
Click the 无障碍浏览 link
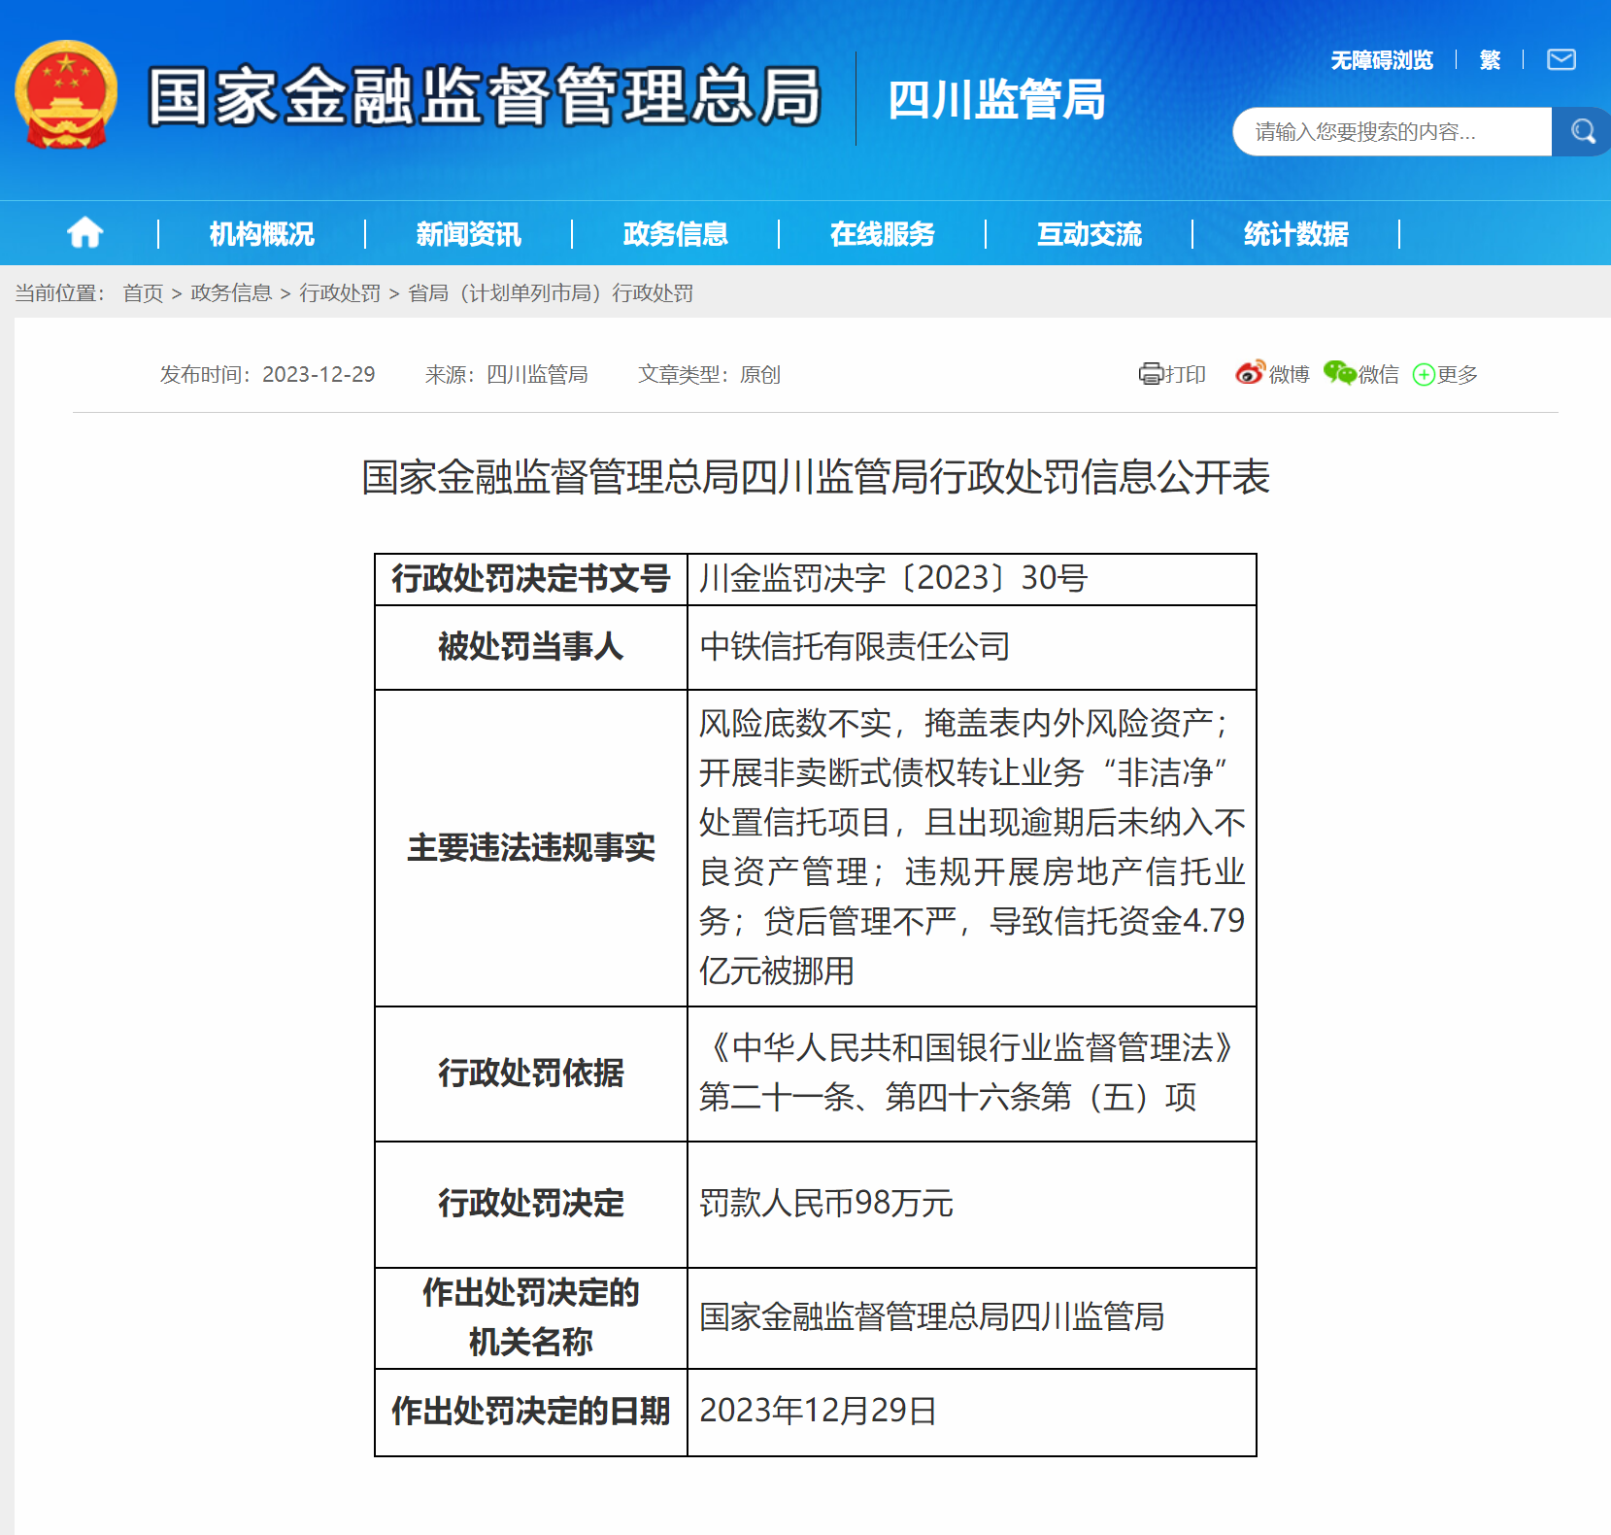point(1381,60)
